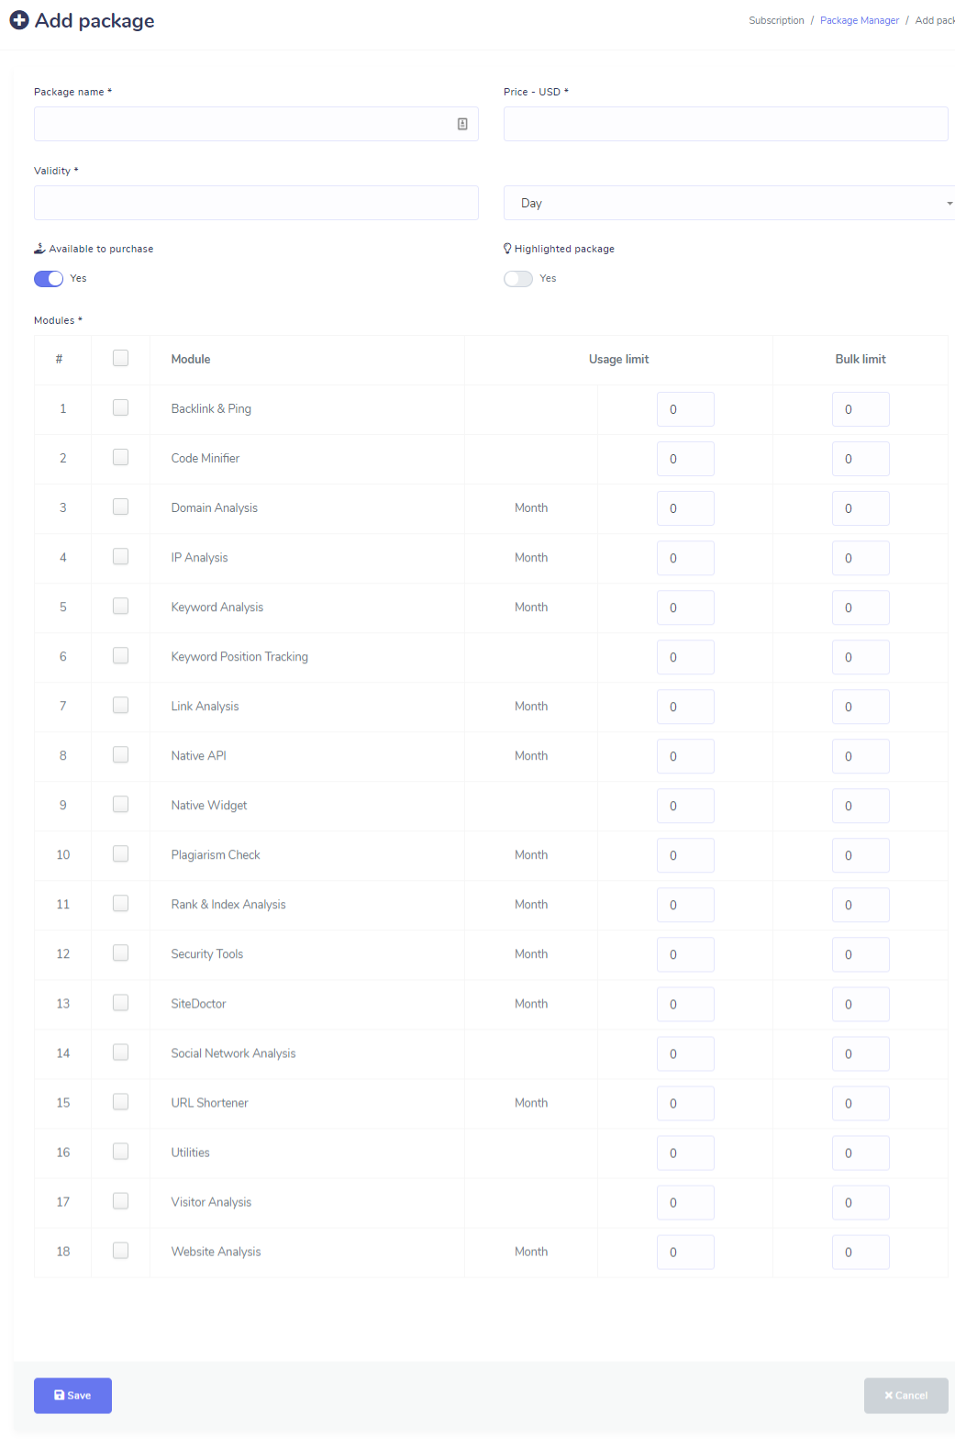
Task: Click Website Analysis bulk limit field
Action: (x=861, y=1253)
